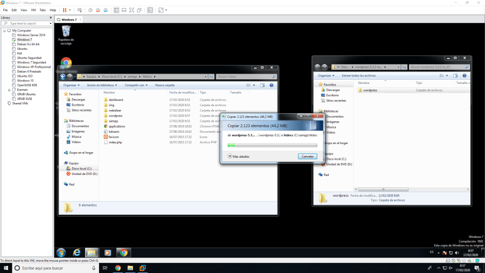
Task: Cancel the file copy operation
Action: [x=307, y=156]
